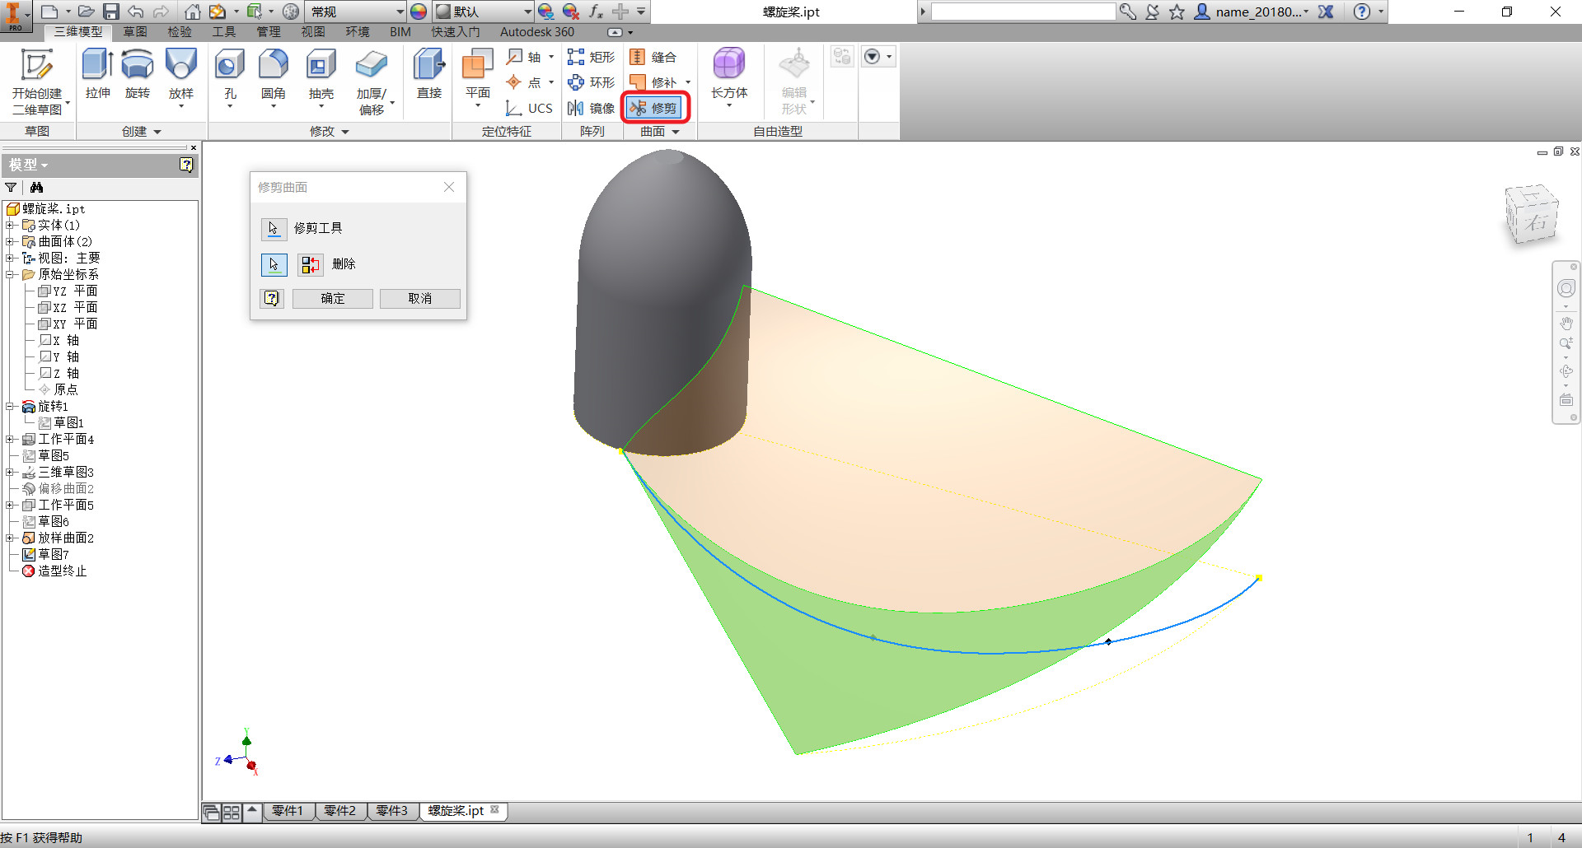Screen dimensions: 1582x848
Task: Collapse the 原始坐标系 folder
Action: pyautogui.click(x=10, y=274)
